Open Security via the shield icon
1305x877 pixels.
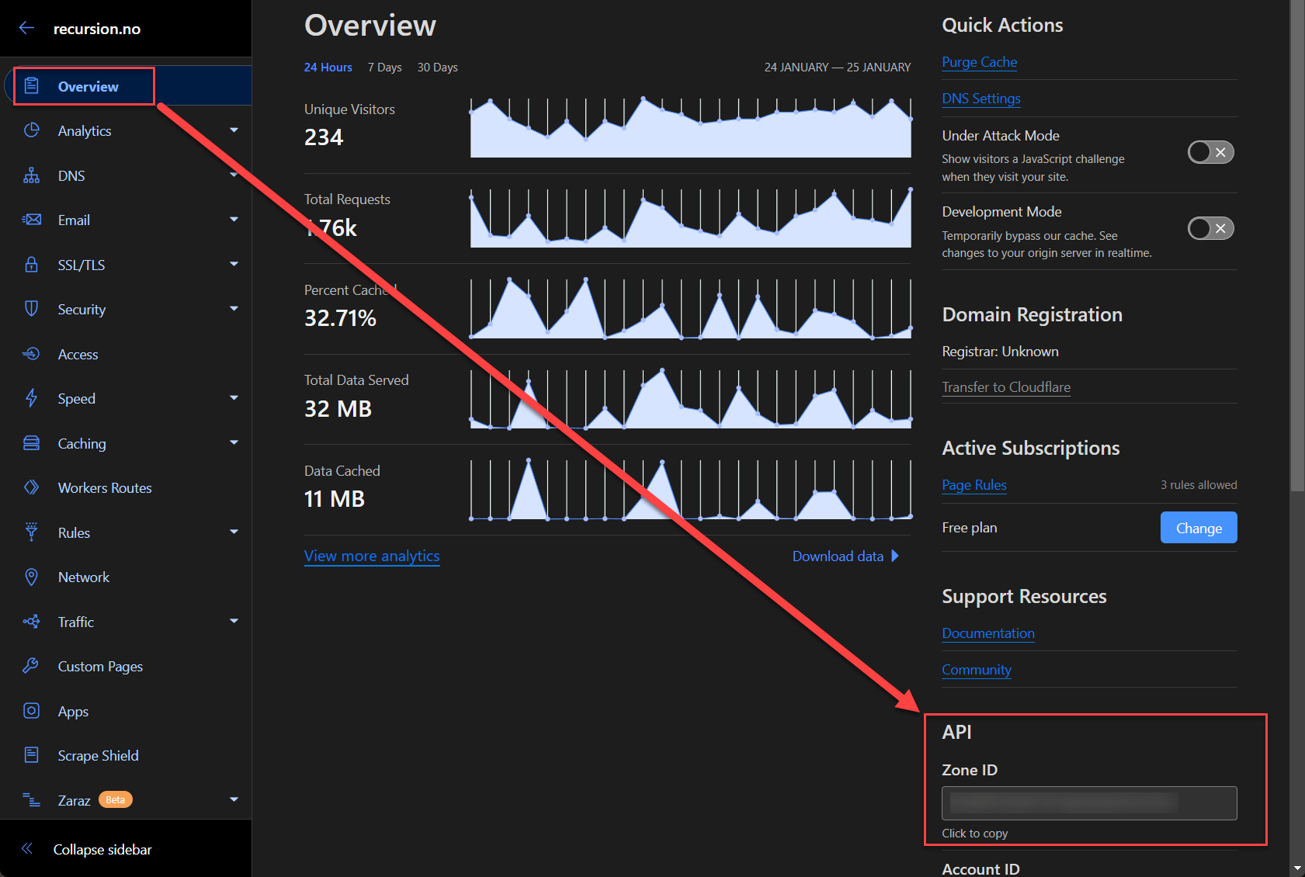click(x=32, y=309)
